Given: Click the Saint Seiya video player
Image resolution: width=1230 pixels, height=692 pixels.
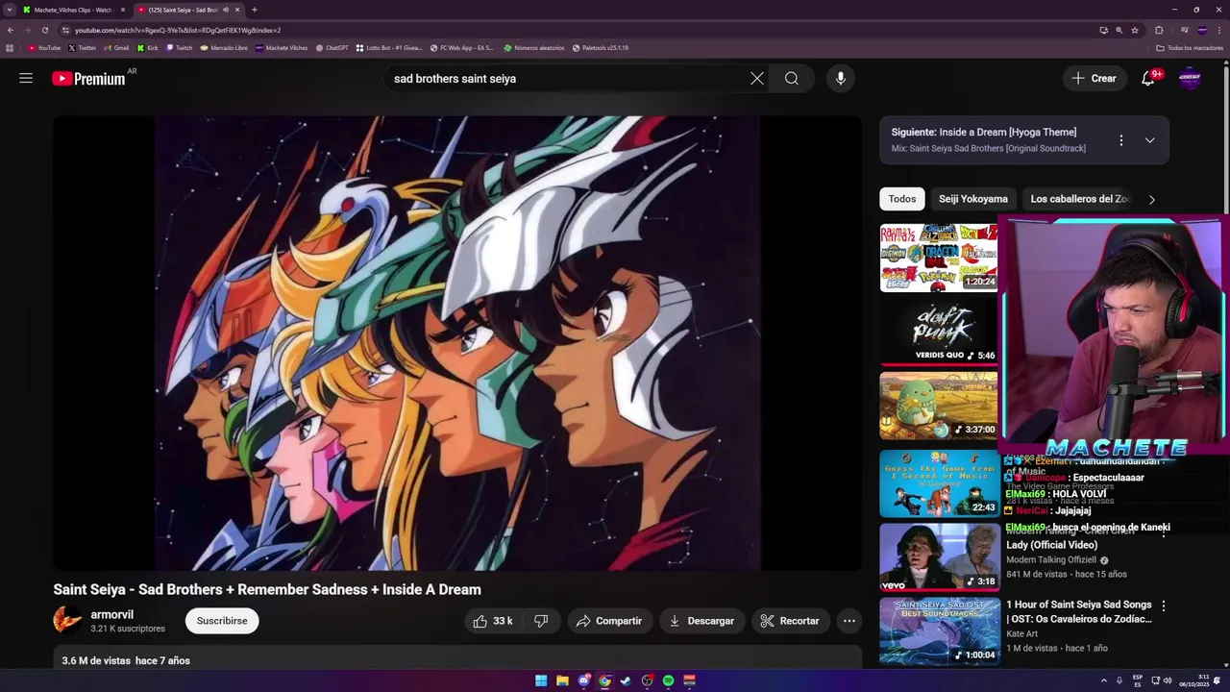Looking at the screenshot, I should point(457,344).
